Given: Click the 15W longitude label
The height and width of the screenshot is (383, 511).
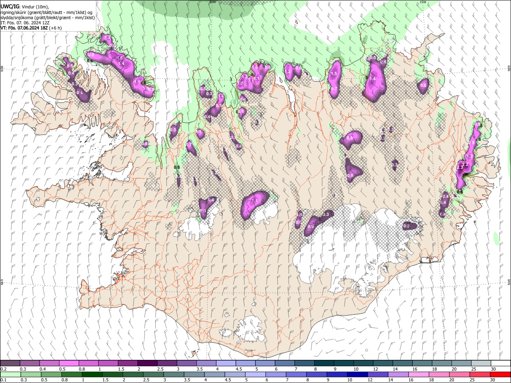Looking at the screenshot, I should 423,2.
